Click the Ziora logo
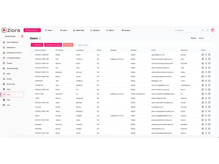Screen dimensions: 219x164 (x=11, y=30)
